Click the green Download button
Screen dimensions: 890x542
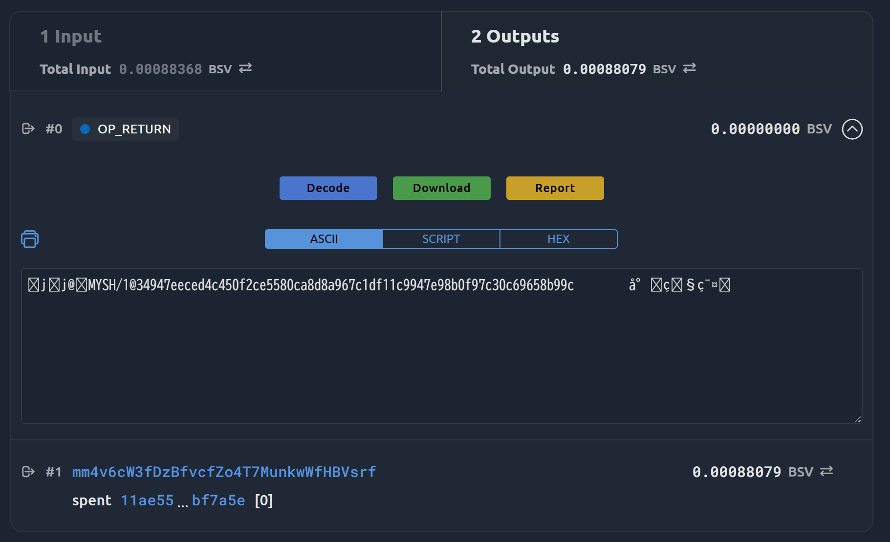coord(442,188)
